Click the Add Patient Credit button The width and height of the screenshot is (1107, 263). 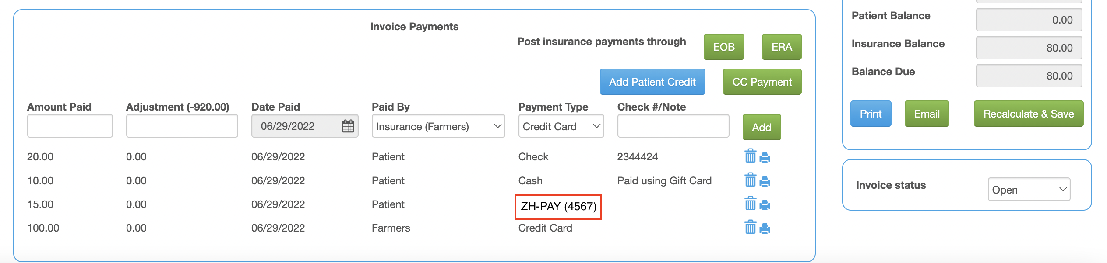pyautogui.click(x=652, y=82)
